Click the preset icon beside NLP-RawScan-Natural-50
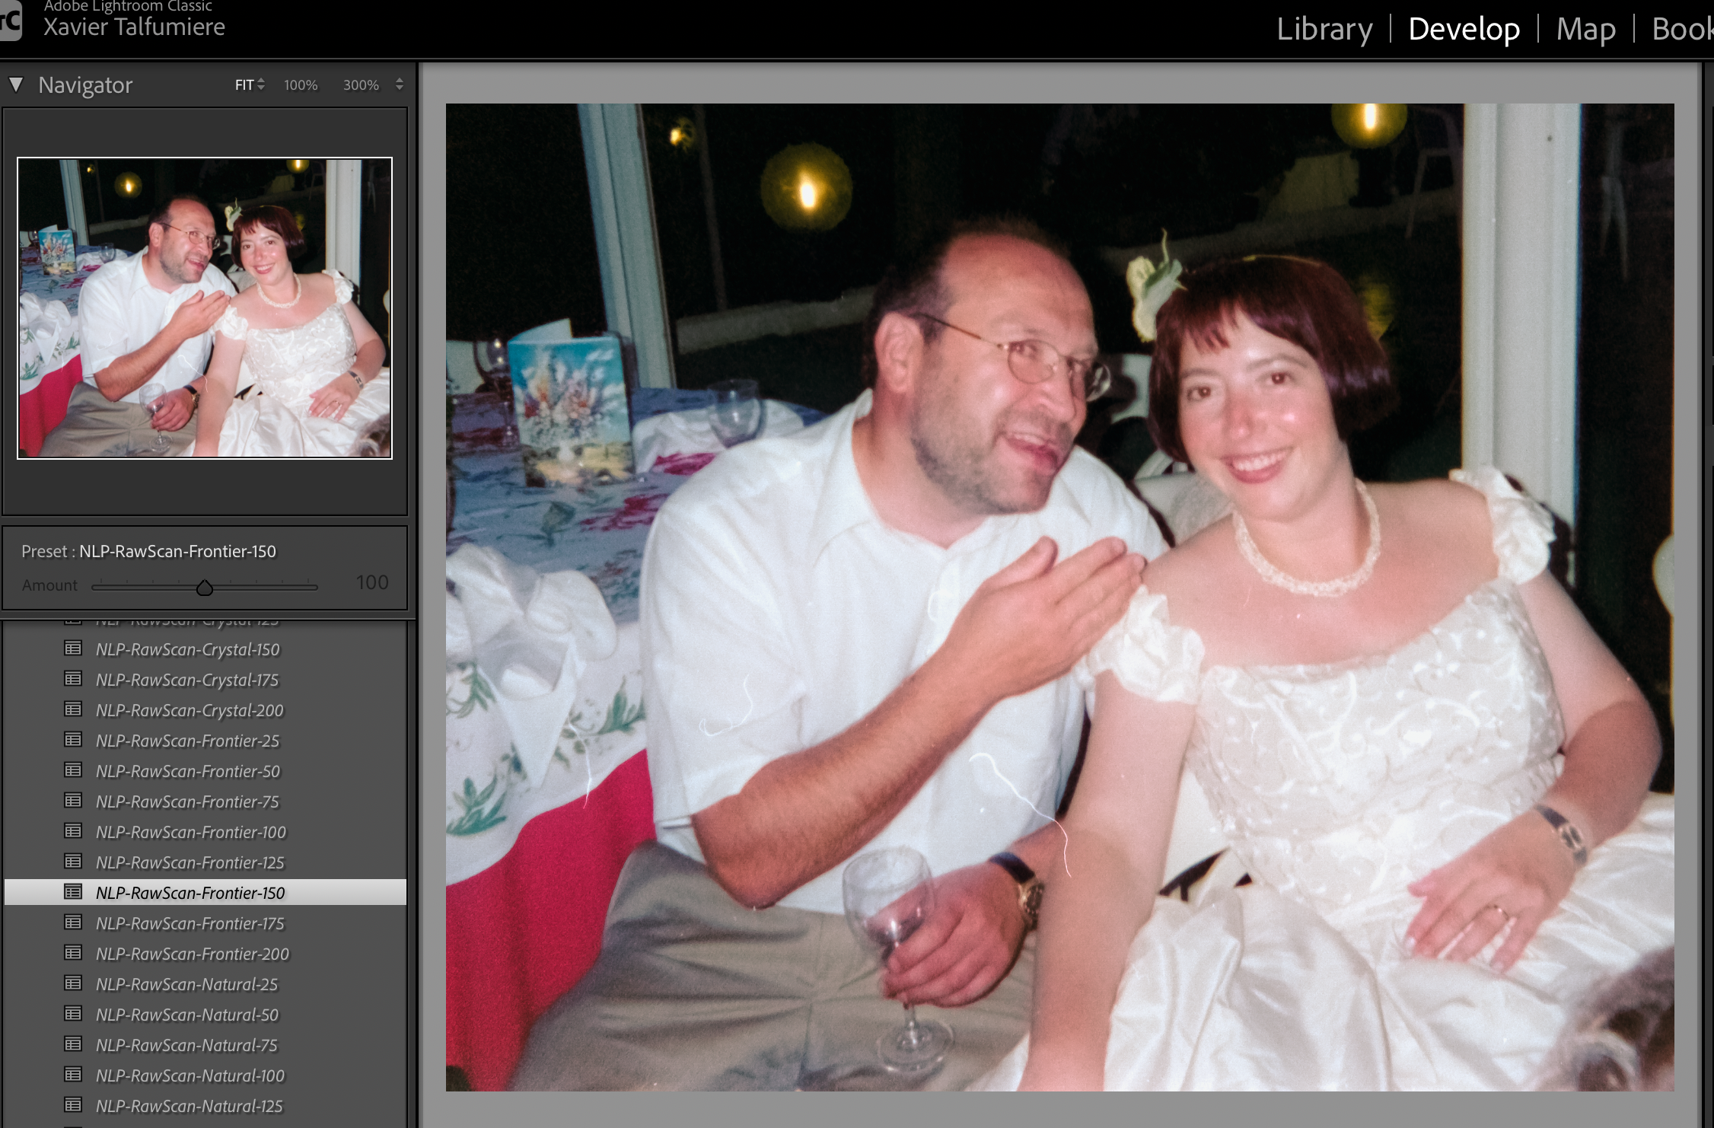The width and height of the screenshot is (1714, 1128). [x=73, y=1014]
